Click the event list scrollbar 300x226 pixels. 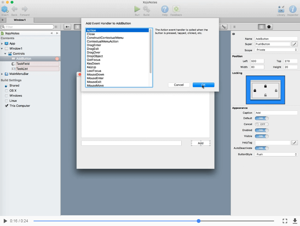pos(151,51)
